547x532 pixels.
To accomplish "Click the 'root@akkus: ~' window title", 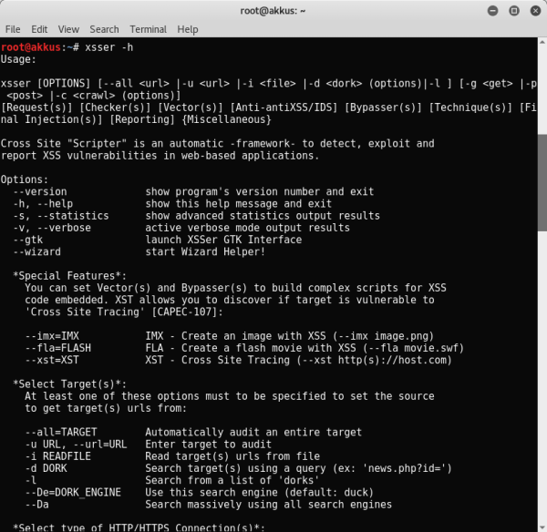I will pos(273,11).
